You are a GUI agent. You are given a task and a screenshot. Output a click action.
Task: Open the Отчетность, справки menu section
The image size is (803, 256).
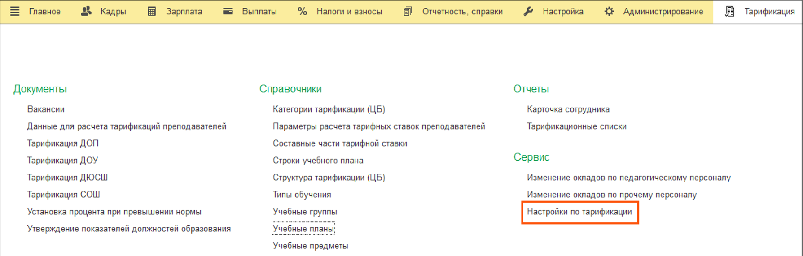tap(462, 12)
